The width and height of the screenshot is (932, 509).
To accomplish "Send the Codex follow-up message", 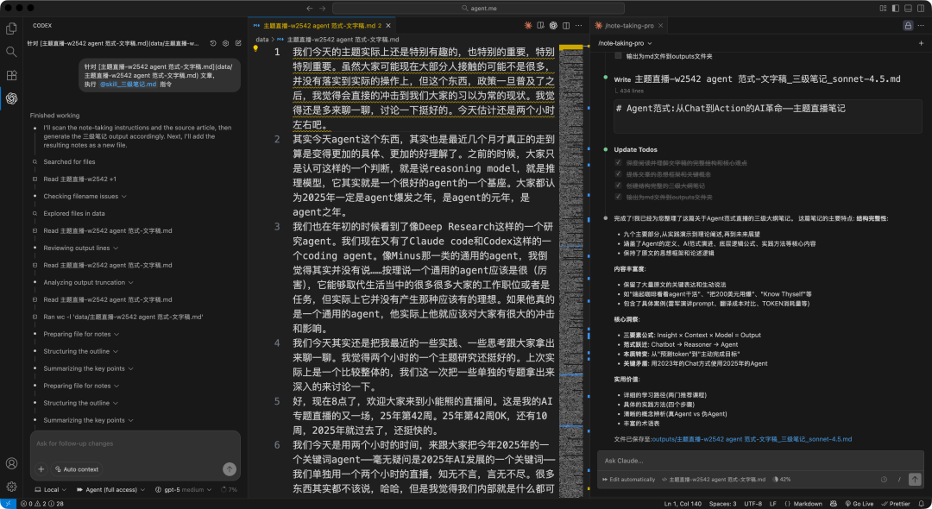I will click(x=230, y=469).
